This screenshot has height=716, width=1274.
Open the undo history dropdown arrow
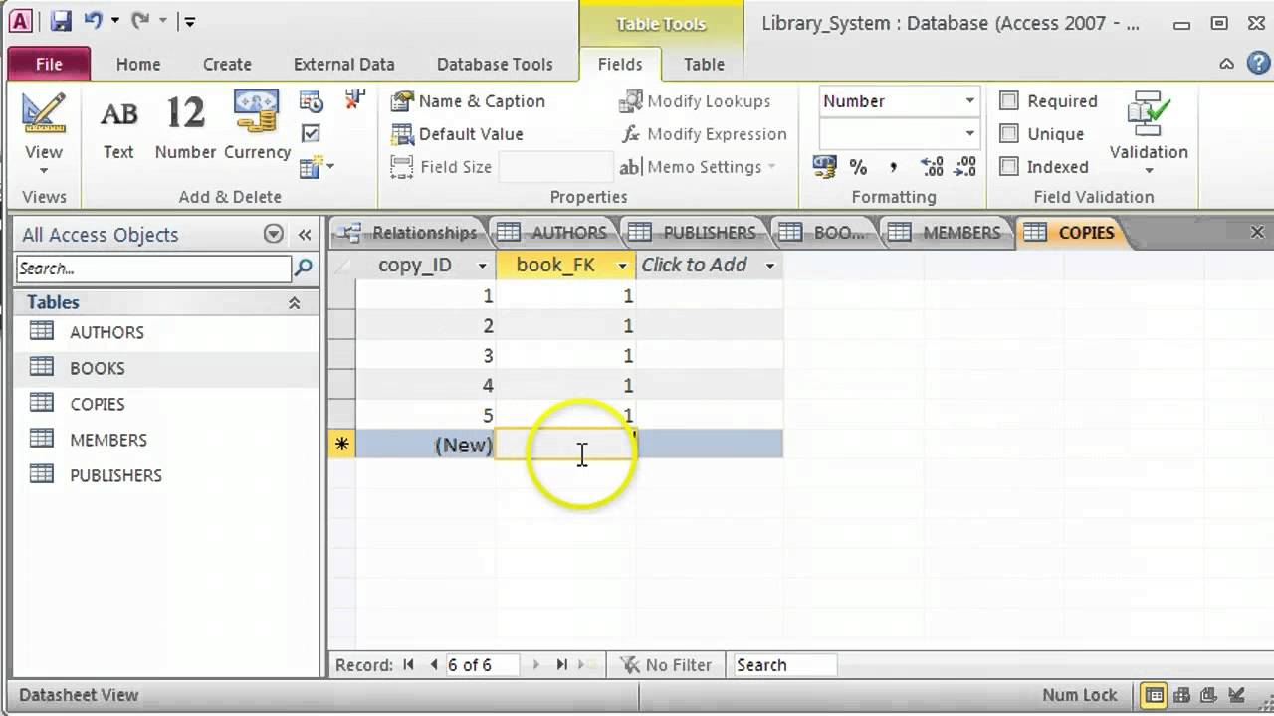point(114,21)
